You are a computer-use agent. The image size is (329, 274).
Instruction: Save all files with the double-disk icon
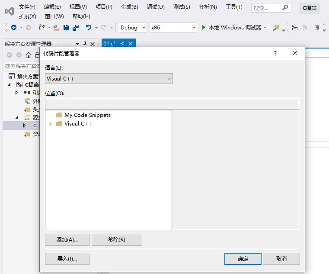tap(76, 28)
